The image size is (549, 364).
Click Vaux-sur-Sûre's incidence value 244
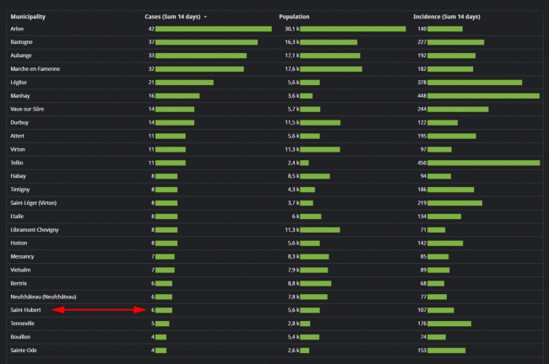pos(422,110)
